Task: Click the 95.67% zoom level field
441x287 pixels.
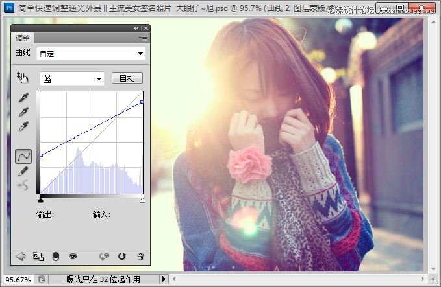Action: tap(18, 279)
